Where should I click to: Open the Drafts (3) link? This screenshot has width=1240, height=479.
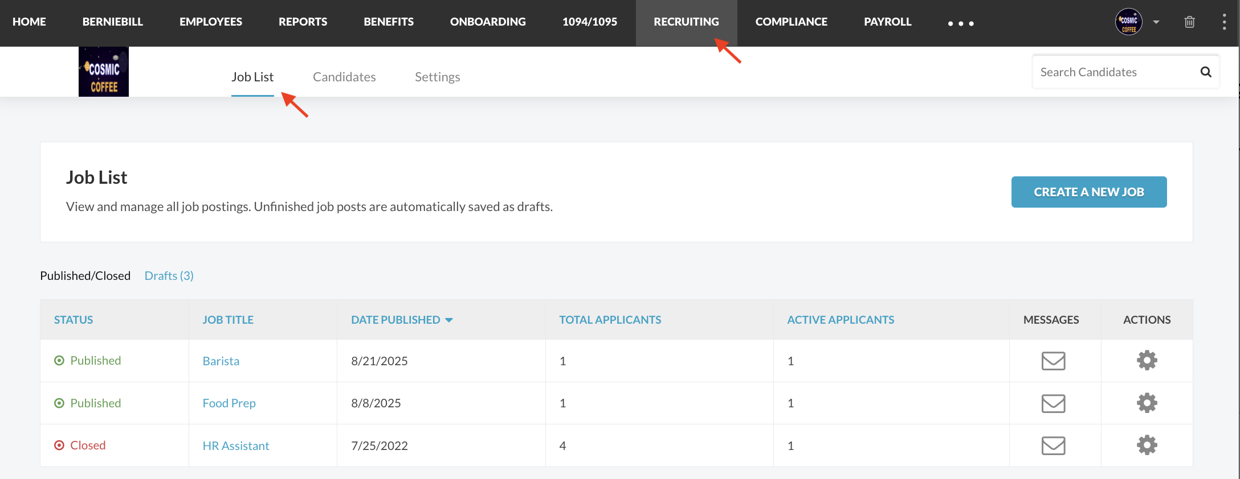tap(169, 275)
